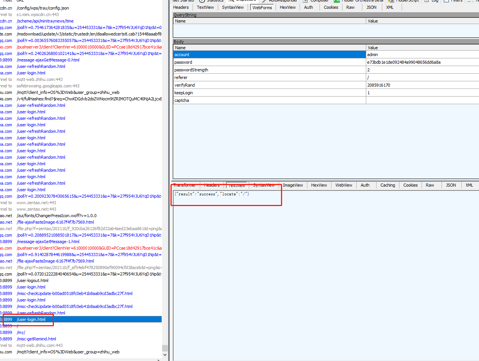
Task: Select the /user-logout.html session
Action: pyautogui.click(x=32, y=280)
